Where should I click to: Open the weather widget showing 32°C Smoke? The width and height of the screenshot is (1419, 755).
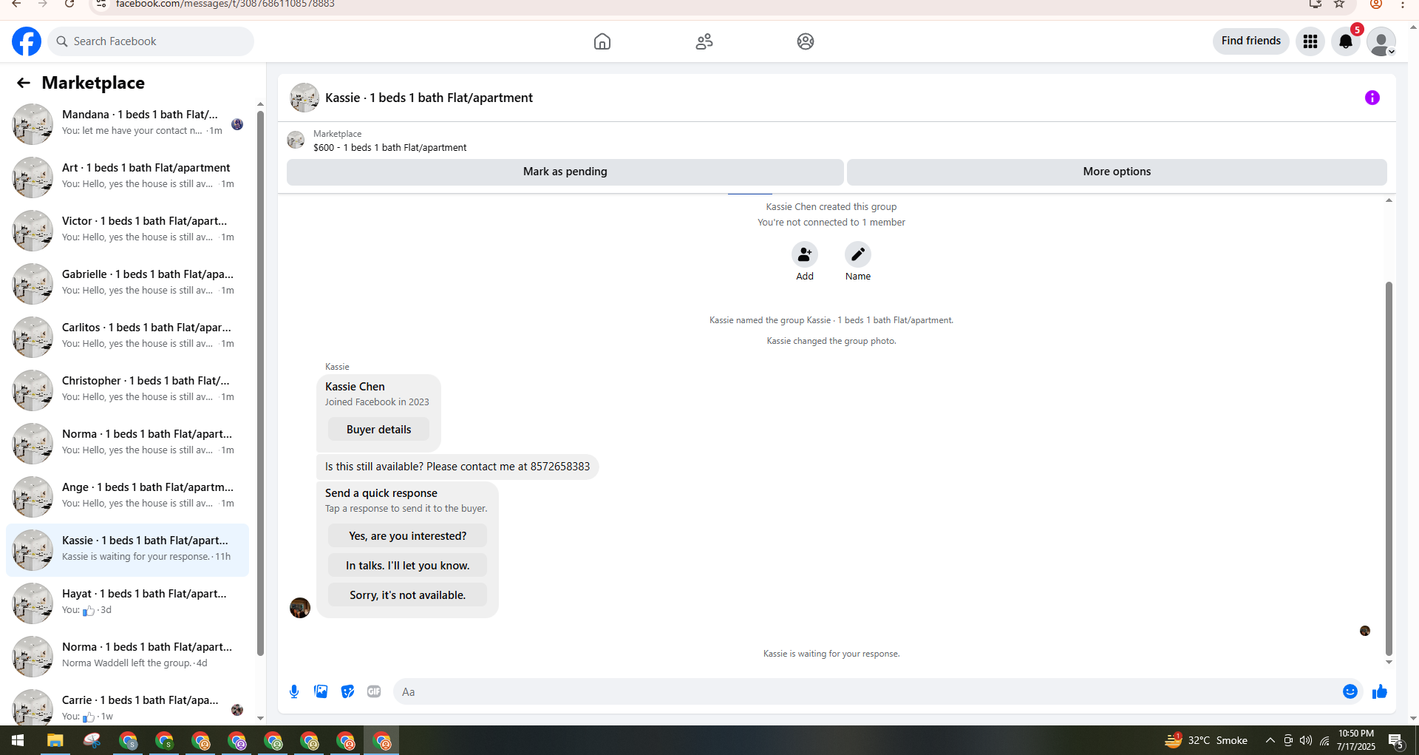coord(1206,740)
